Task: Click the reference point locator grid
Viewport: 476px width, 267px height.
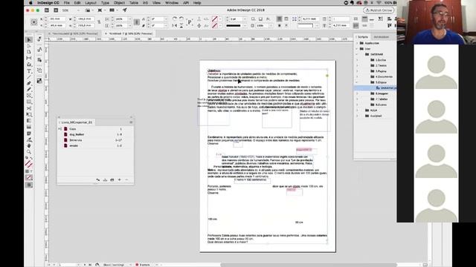Action: pos(33,22)
